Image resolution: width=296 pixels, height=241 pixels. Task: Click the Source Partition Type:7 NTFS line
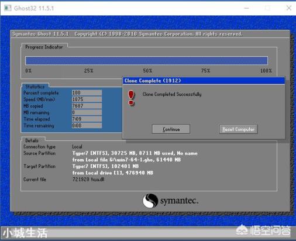pyautogui.click(x=135, y=153)
